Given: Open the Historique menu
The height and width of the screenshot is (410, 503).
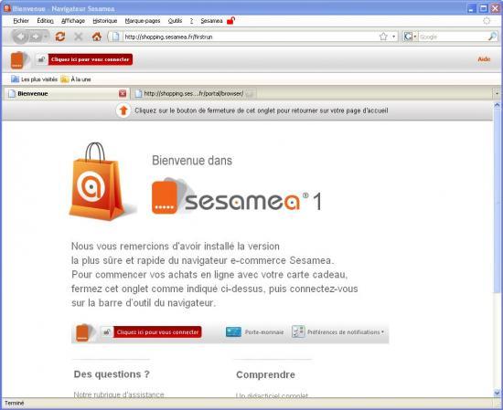Looking at the screenshot, I should coord(105,21).
